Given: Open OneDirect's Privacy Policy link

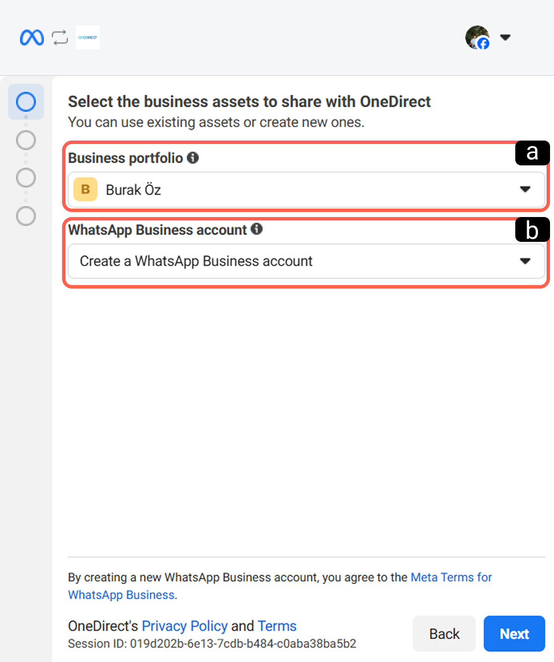Looking at the screenshot, I should point(185,626).
